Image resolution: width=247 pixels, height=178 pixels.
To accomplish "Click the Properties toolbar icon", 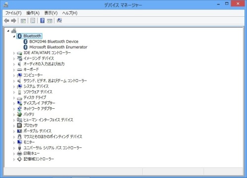I will click(x=33, y=21).
